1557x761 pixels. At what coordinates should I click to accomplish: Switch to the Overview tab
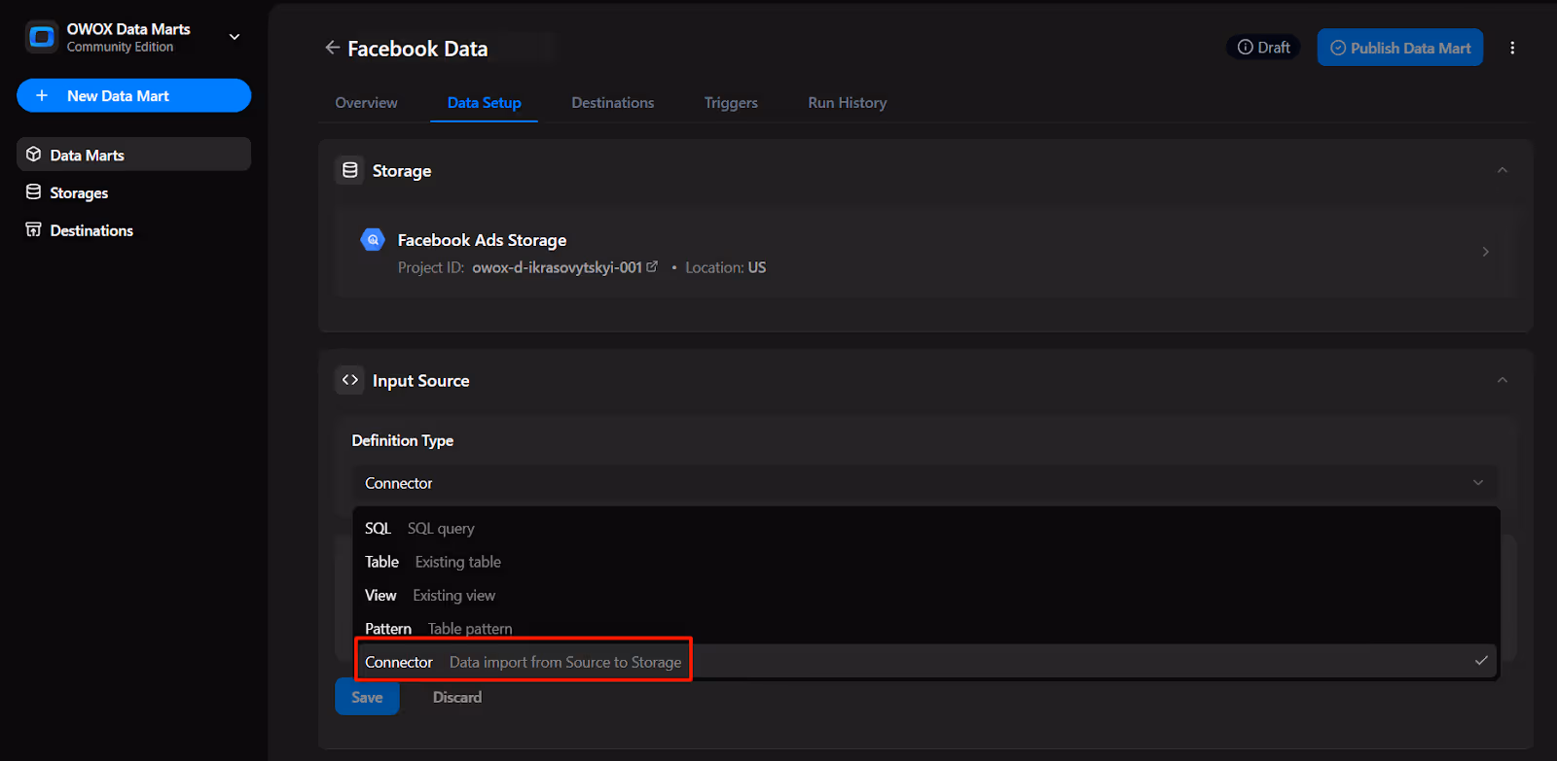pos(366,103)
